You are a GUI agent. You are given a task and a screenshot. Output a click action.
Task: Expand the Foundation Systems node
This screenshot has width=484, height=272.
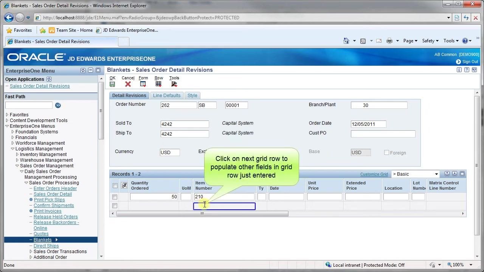pyautogui.click(x=12, y=132)
